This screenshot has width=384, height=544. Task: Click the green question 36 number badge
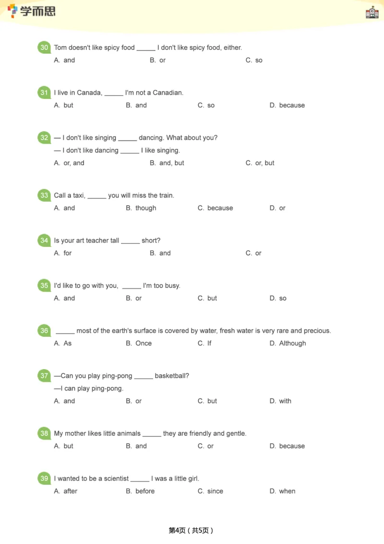coord(44,331)
